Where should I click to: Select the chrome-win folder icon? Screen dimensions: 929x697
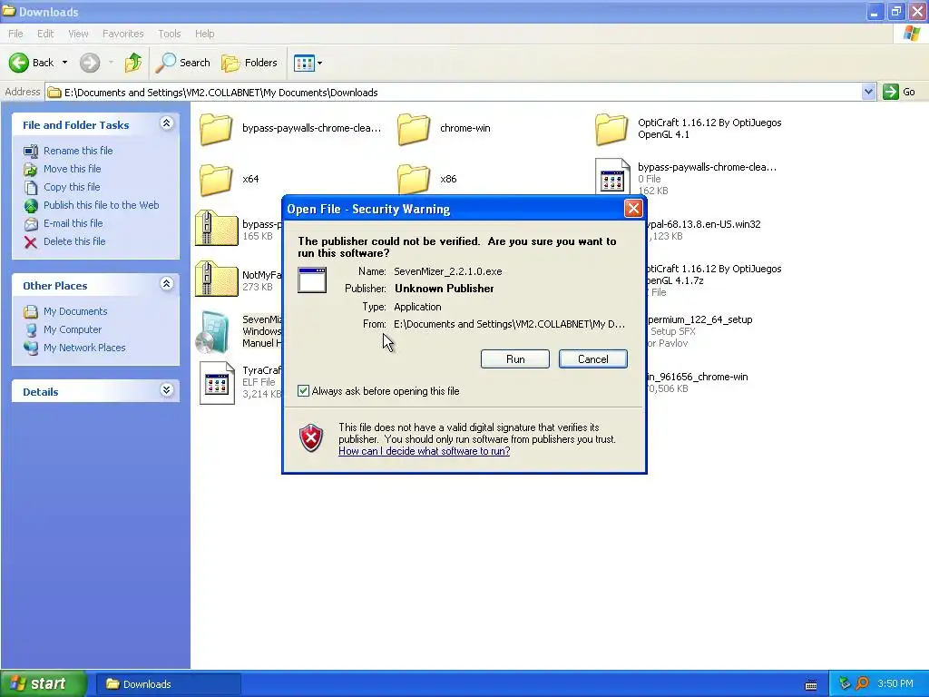(x=414, y=129)
